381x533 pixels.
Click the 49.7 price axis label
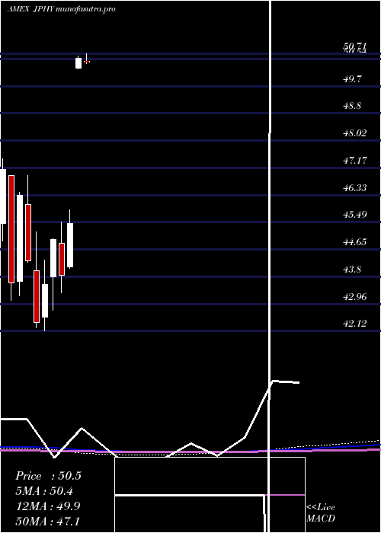352,79
